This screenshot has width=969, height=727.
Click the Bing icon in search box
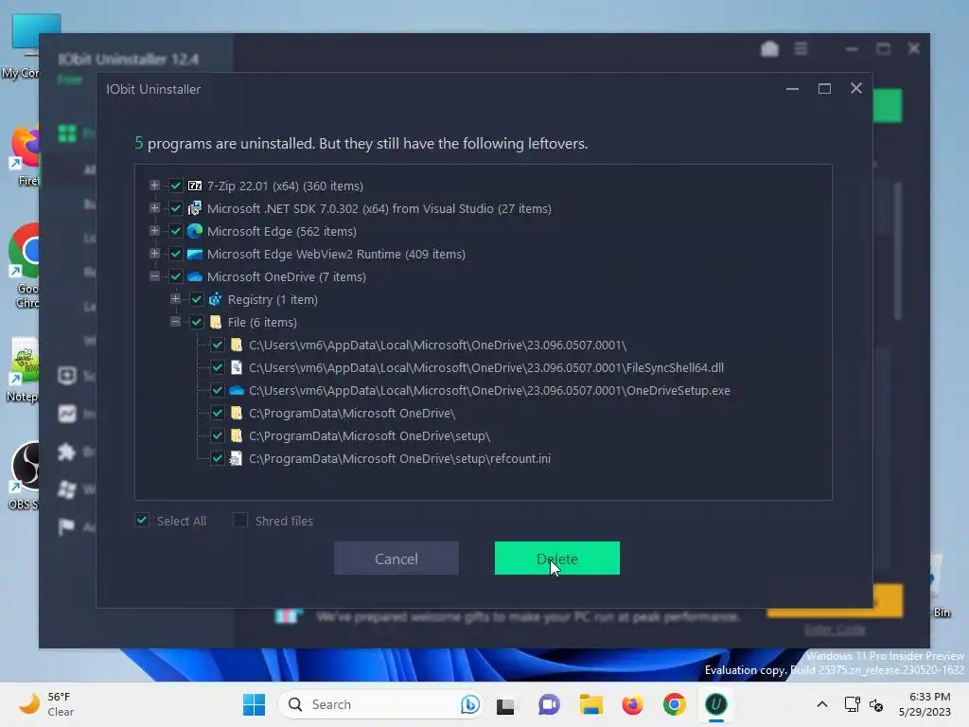click(x=469, y=704)
